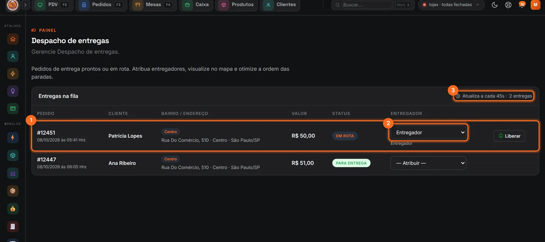Open the brown package box module icon
This screenshot has height=242, width=545.
pos(13,191)
